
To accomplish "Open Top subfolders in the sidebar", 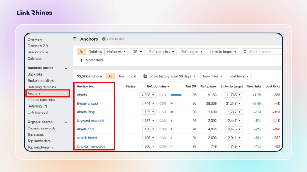I will (39, 141).
